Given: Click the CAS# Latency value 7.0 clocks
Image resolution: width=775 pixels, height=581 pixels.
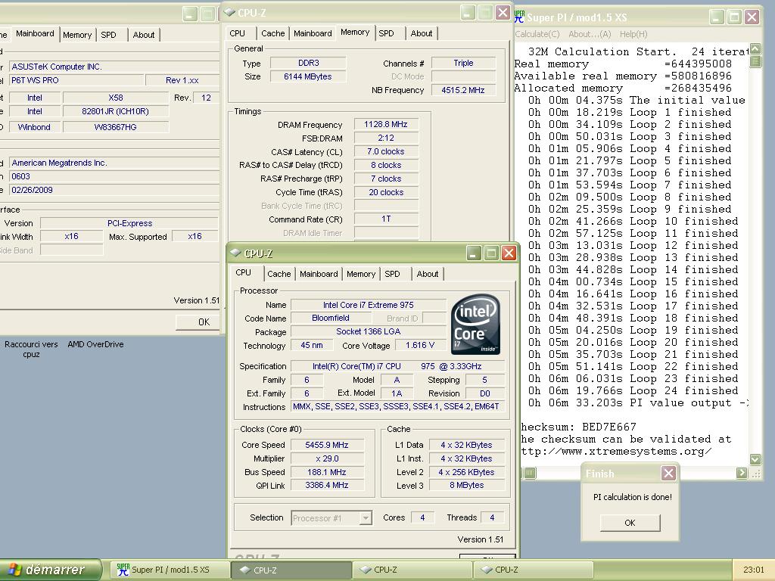Looking at the screenshot, I should (x=386, y=151).
